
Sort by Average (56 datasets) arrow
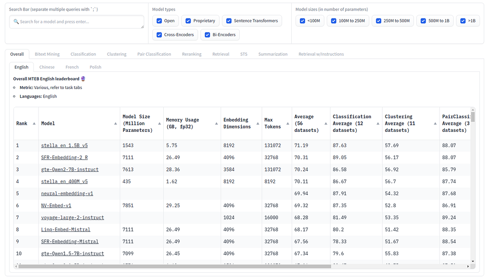[x=326, y=123]
